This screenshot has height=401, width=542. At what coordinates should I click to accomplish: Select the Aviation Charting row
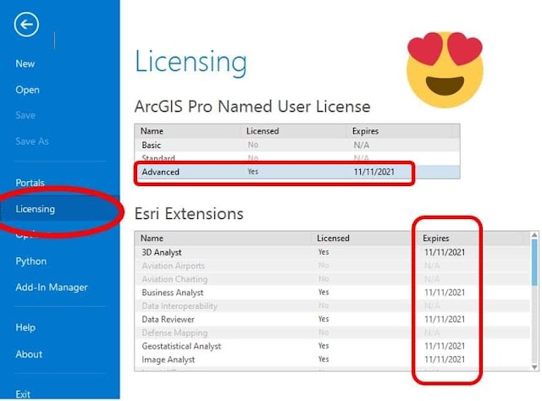pos(332,279)
